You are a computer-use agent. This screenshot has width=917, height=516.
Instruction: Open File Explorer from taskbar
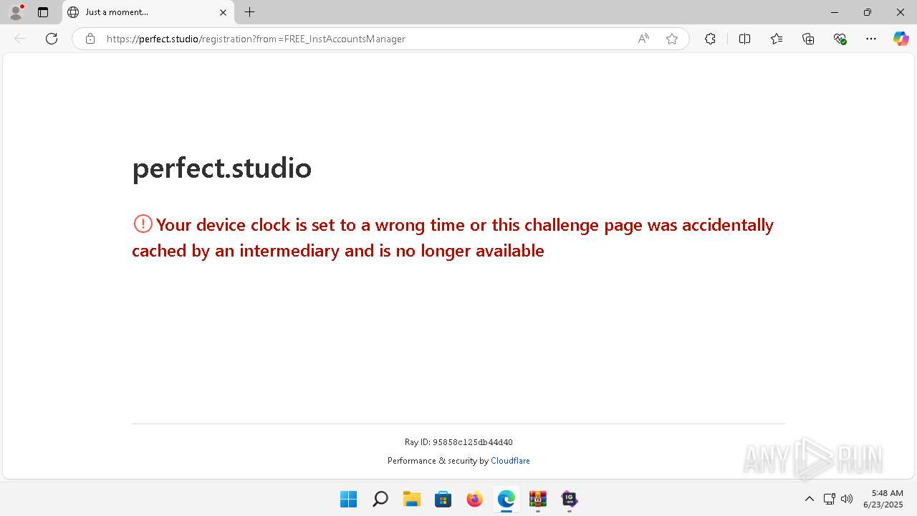coord(412,499)
